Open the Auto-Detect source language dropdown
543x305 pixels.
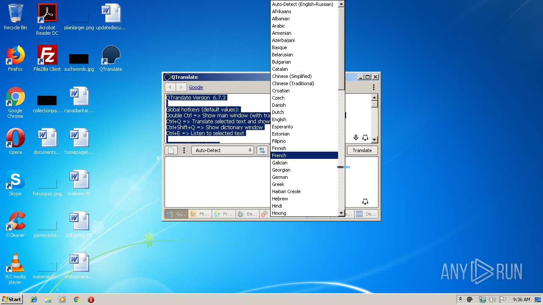coord(223,150)
